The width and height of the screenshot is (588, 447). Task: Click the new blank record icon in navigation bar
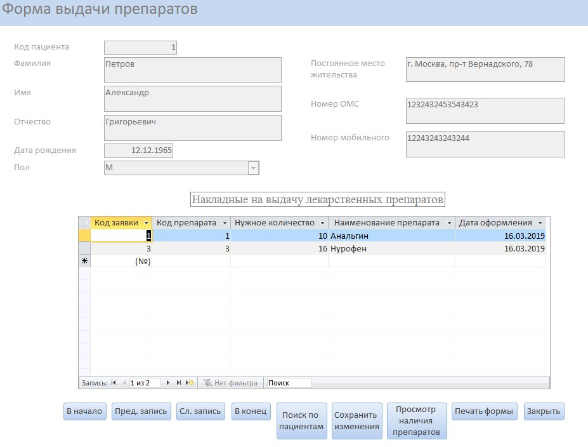tap(190, 383)
